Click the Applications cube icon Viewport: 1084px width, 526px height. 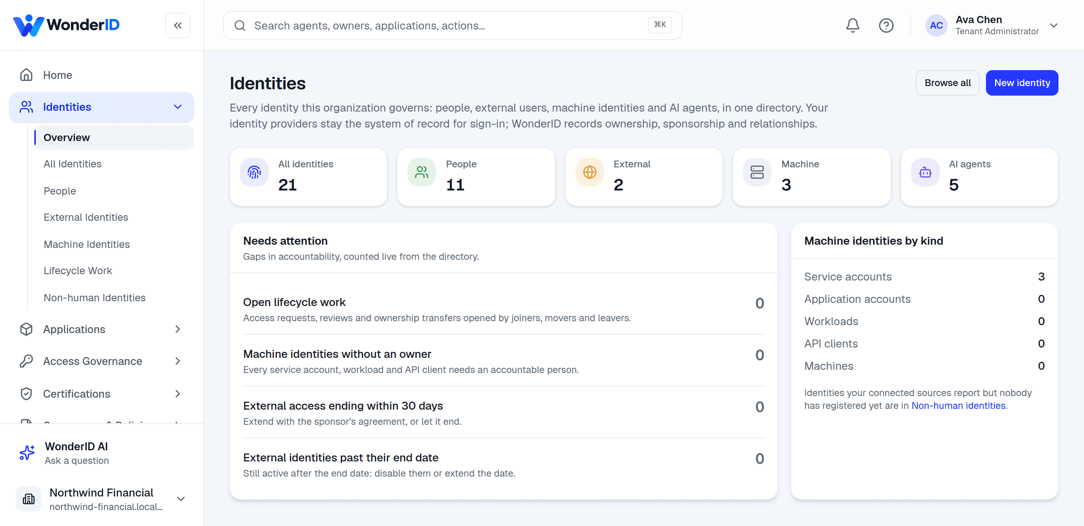(x=26, y=329)
